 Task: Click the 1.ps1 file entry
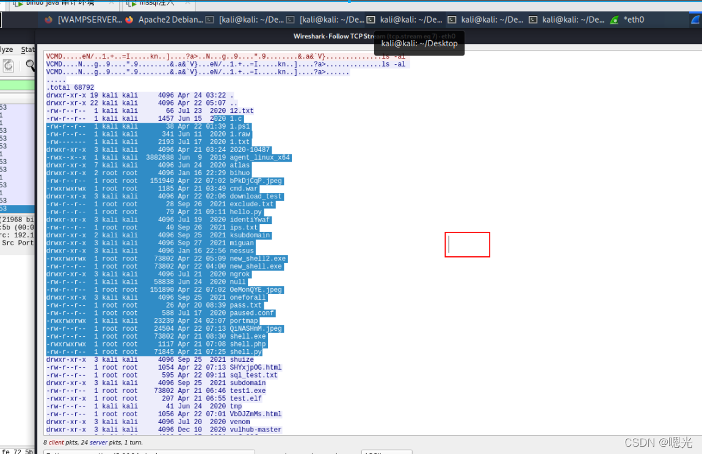click(240, 126)
